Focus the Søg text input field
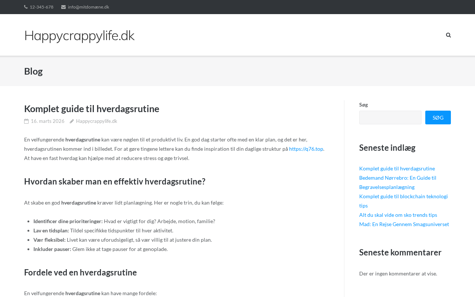The image size is (475, 297). (x=390, y=117)
